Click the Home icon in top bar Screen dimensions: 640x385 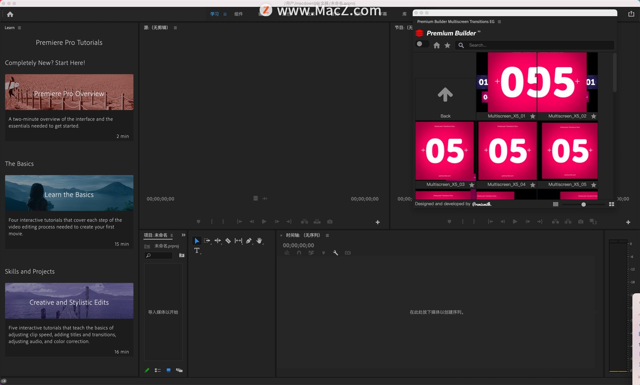[x=10, y=14]
